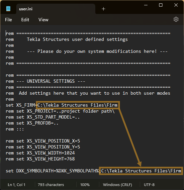This screenshot has height=190, width=184.
Task: Click the 'rem :::' line
Action: pyautogui.click(x=15, y=129)
